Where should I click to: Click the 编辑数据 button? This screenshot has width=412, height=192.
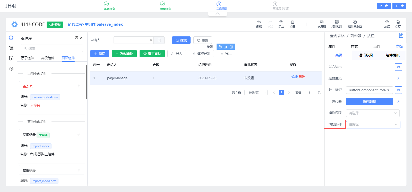[370, 102]
